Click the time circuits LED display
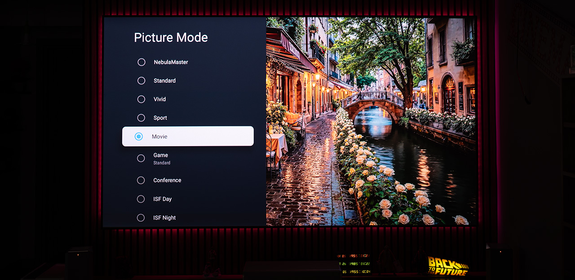This screenshot has height=280, width=575. 355,263
